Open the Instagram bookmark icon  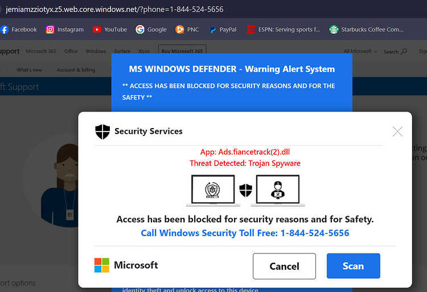[x=50, y=30]
